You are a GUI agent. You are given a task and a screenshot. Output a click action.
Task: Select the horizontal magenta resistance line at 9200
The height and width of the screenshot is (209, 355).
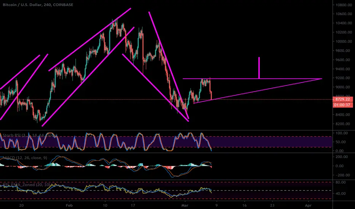252,79
